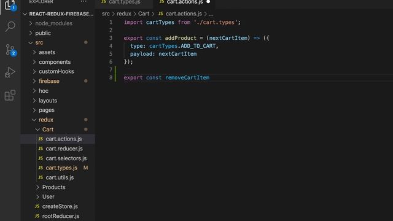The height and width of the screenshot is (221, 393).
Task: Expand the components folder
Action: 34,61
